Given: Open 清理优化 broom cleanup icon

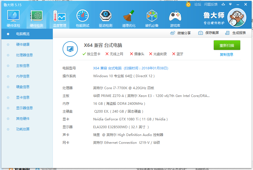Looking at the screenshot, I should [x=129, y=18].
